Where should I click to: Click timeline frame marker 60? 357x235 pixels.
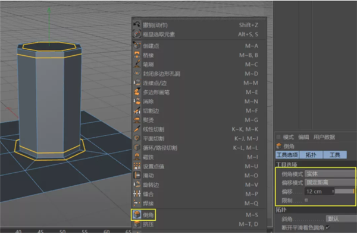[107, 231]
